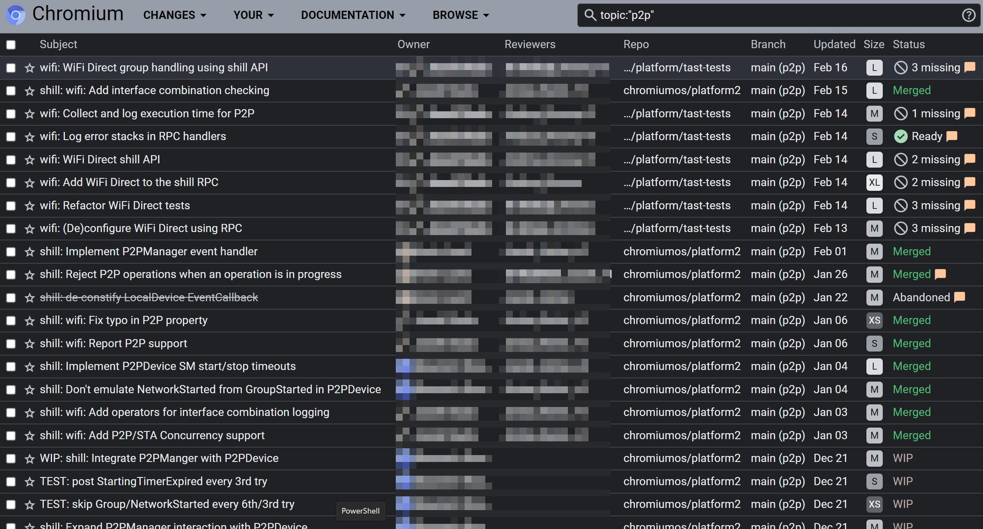983x529 pixels.
Task: Open 'wifi: Refactor WiFi Direct tests' change
Action: point(115,206)
